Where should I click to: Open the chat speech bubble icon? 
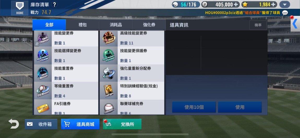coord(285,13)
